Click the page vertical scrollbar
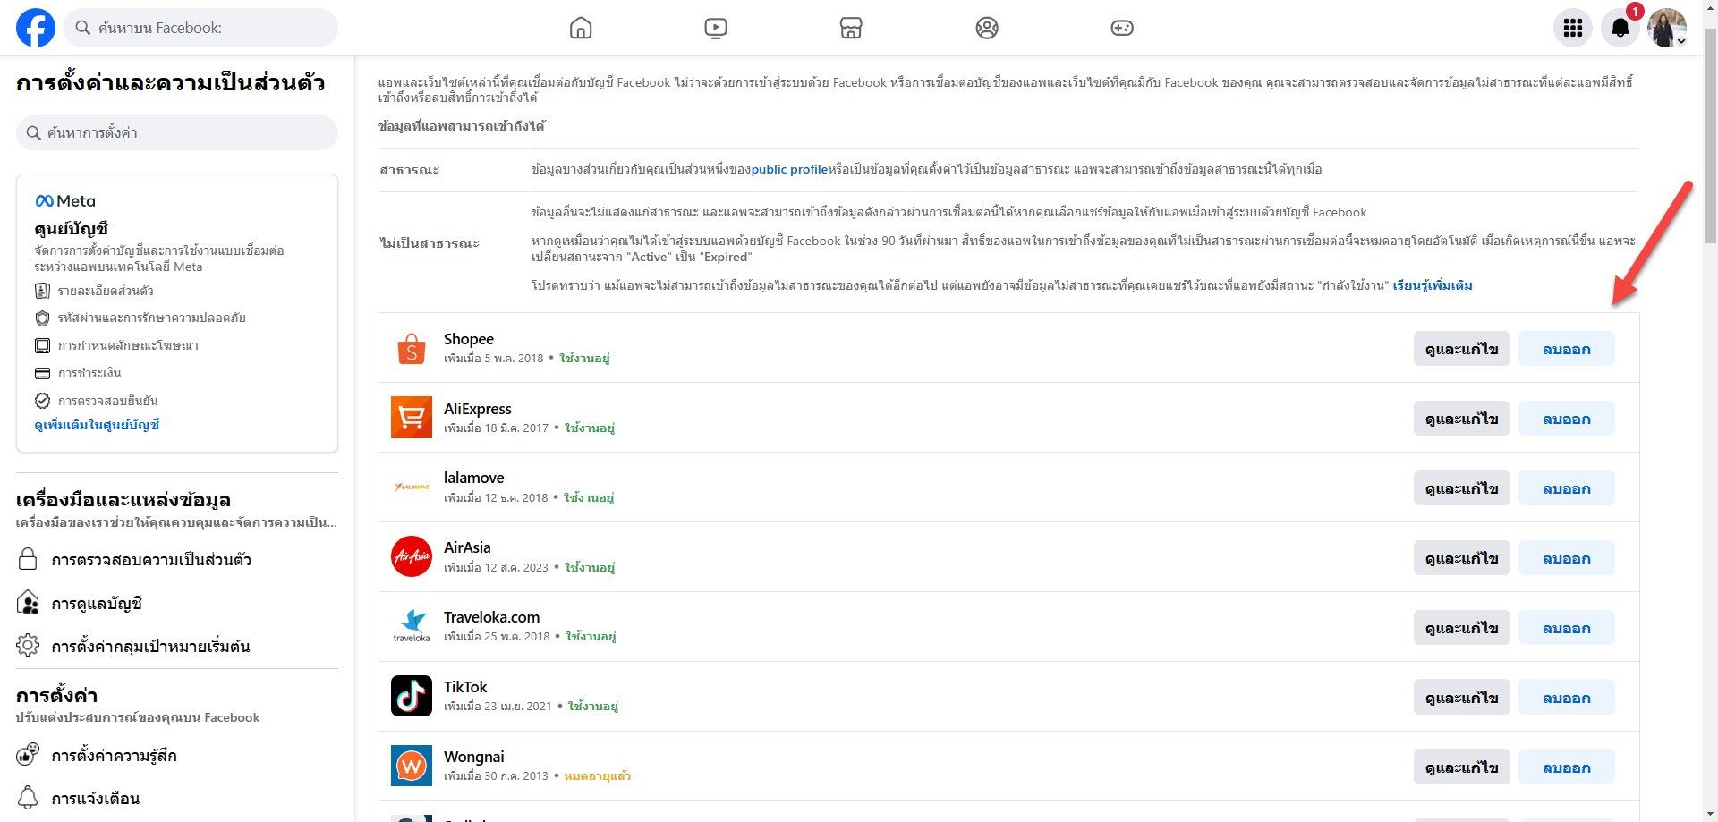This screenshot has height=822, width=1718. 1710,134
